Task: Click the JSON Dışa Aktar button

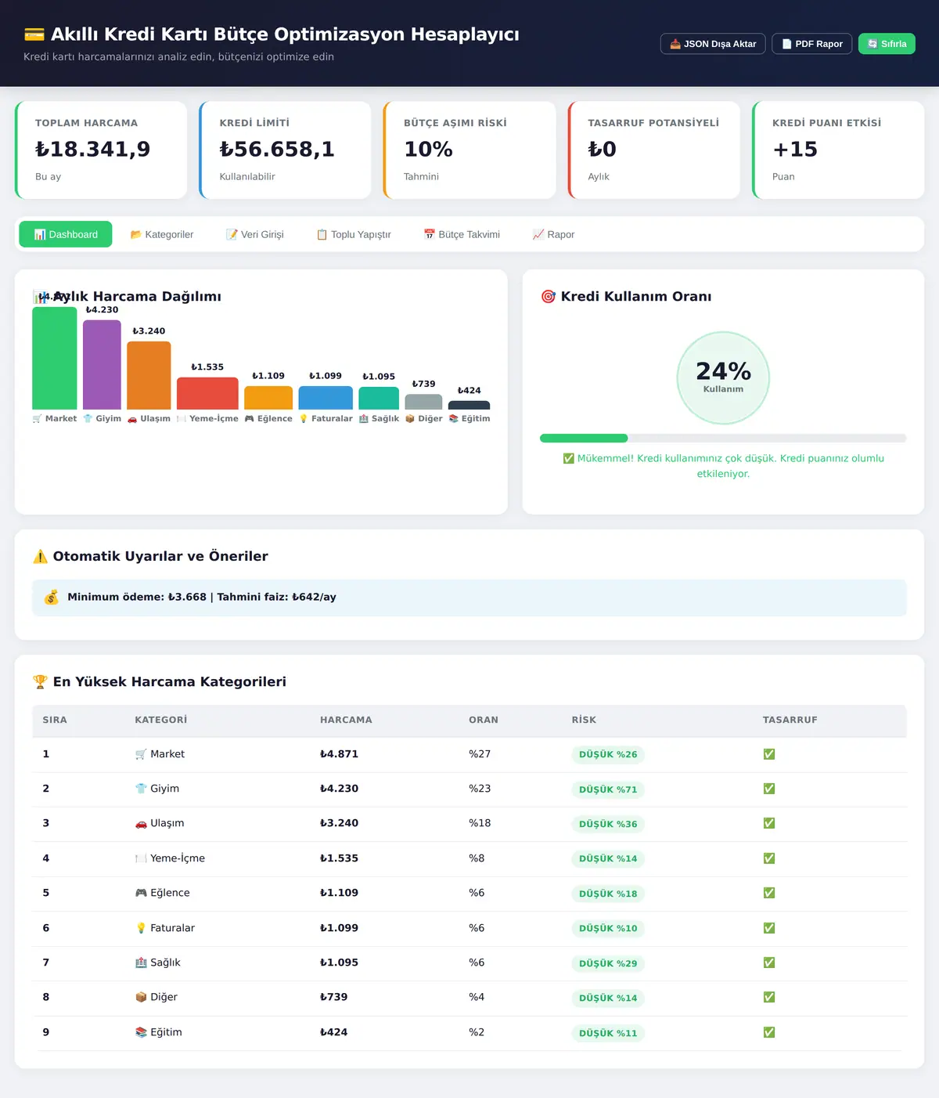Action: tap(713, 44)
